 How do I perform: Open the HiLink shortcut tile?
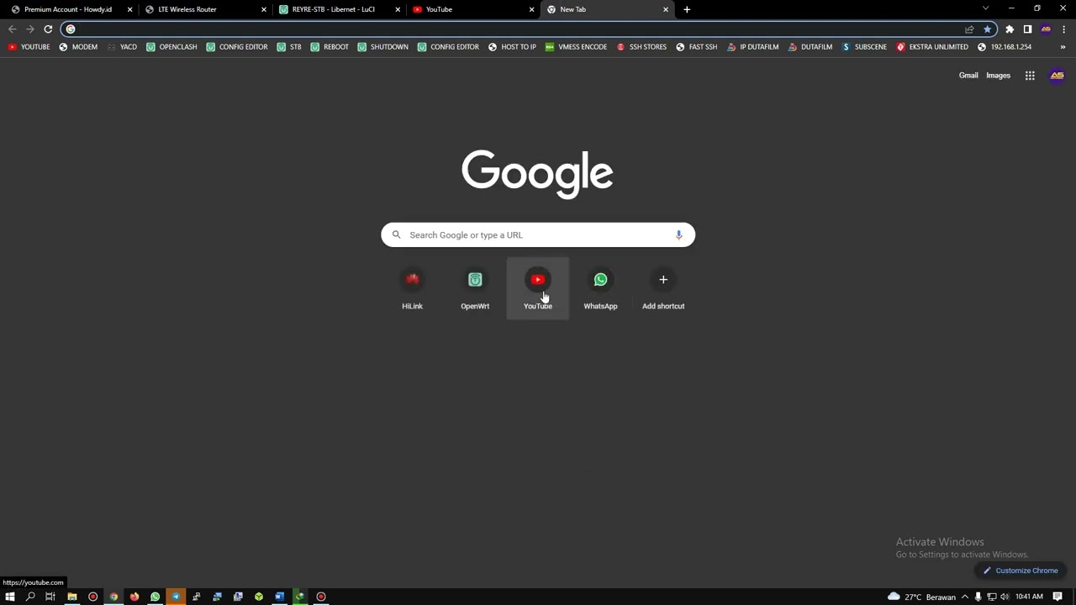412,288
